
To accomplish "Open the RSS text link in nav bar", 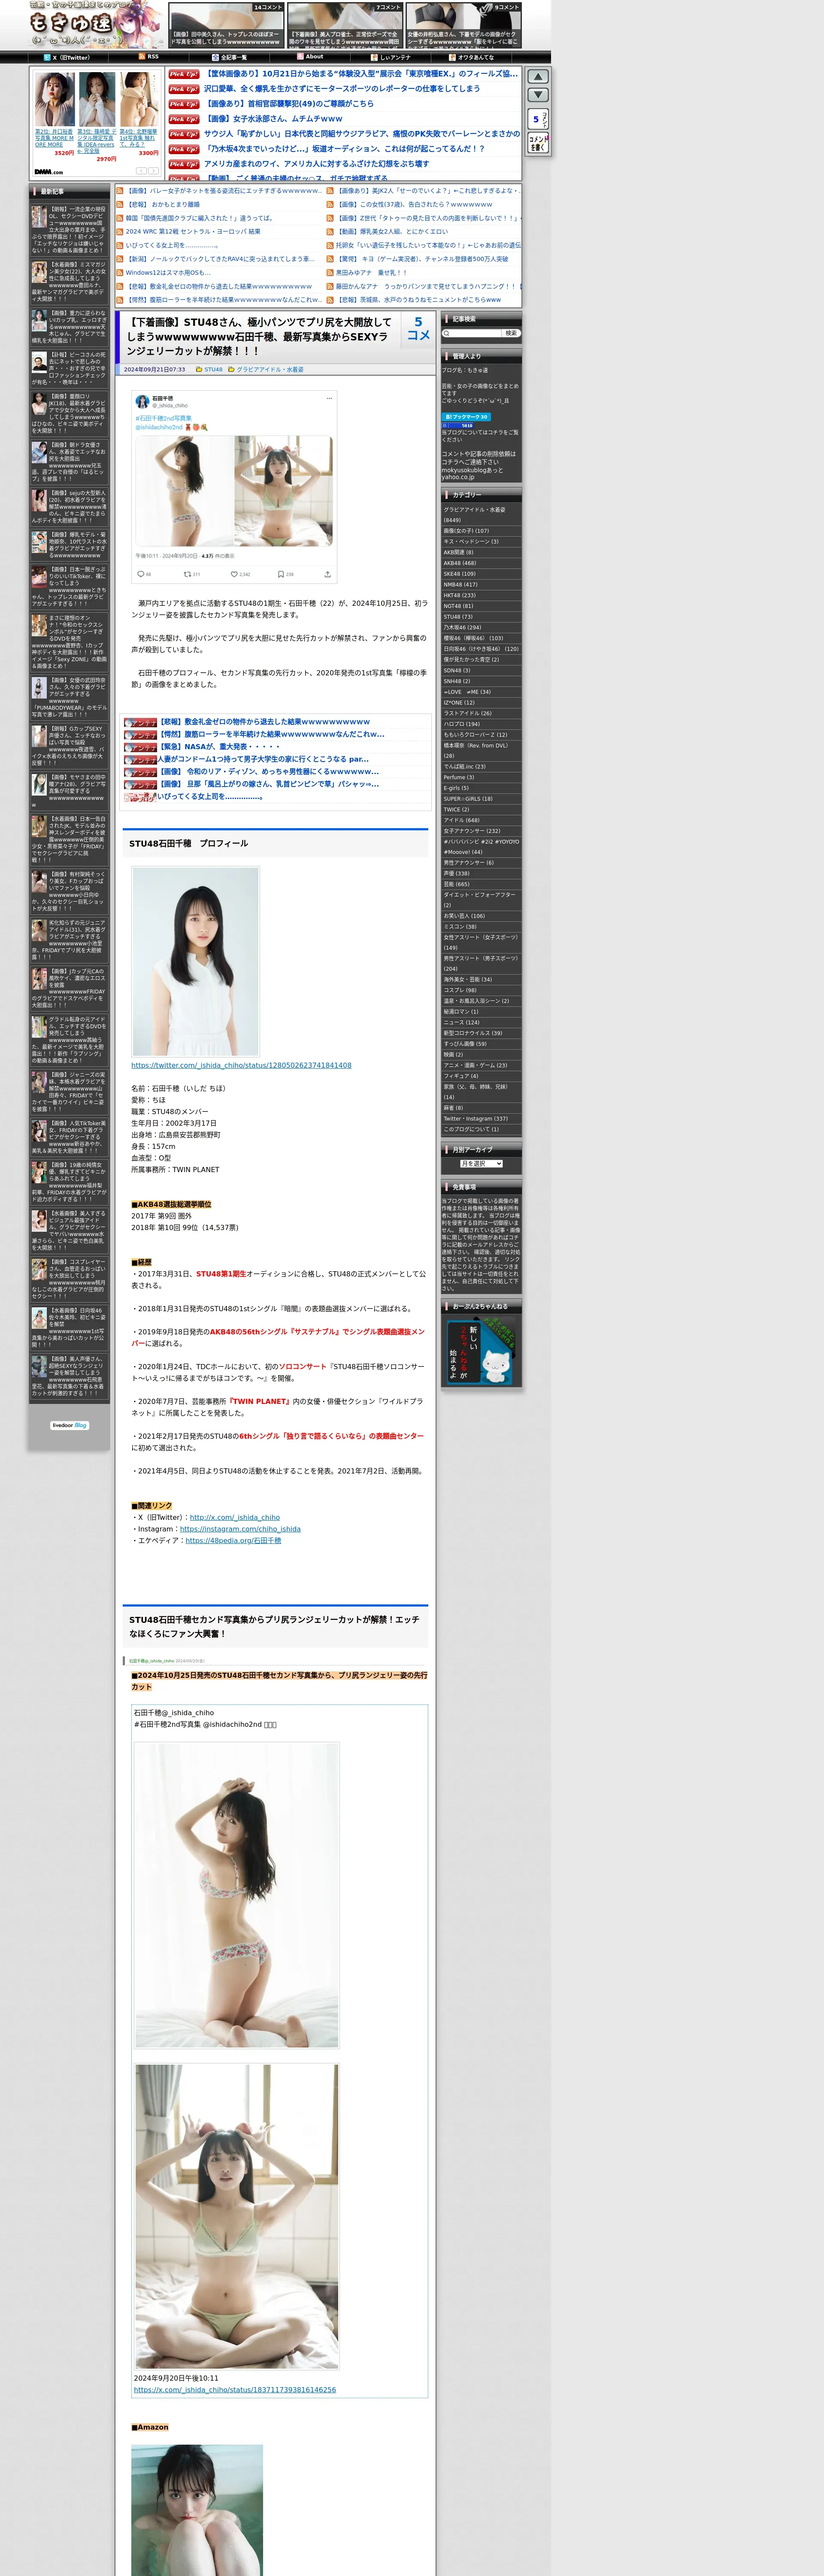I will tap(153, 57).
